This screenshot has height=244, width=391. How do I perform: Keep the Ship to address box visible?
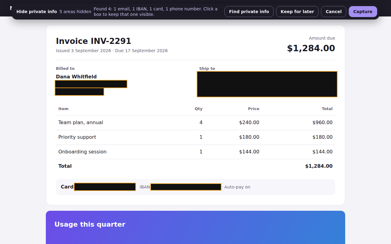[x=267, y=84]
